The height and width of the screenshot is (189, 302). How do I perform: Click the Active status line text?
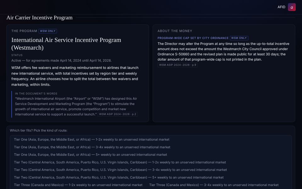click(61, 60)
